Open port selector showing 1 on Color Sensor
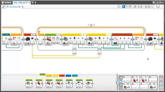165x92 pixels. point(108,34)
